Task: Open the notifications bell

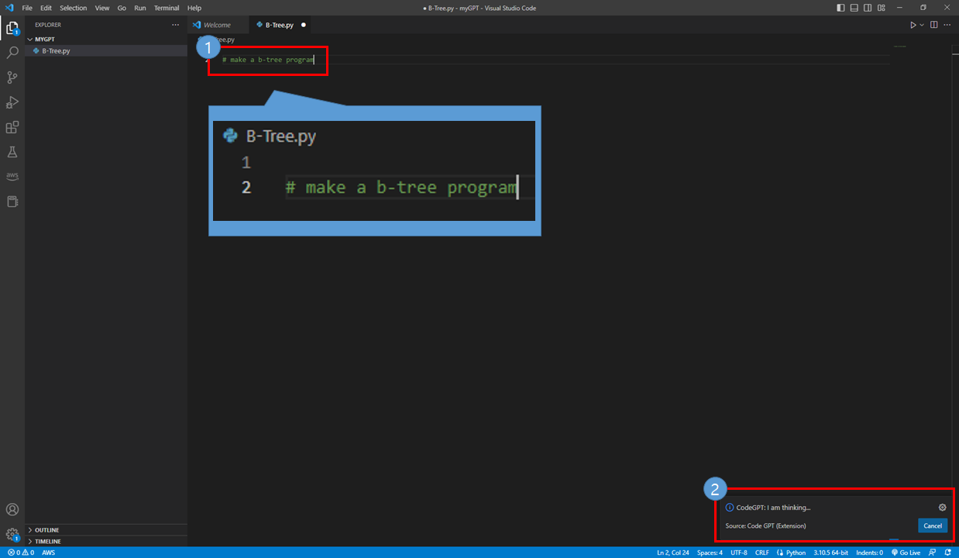Action: coord(948,553)
